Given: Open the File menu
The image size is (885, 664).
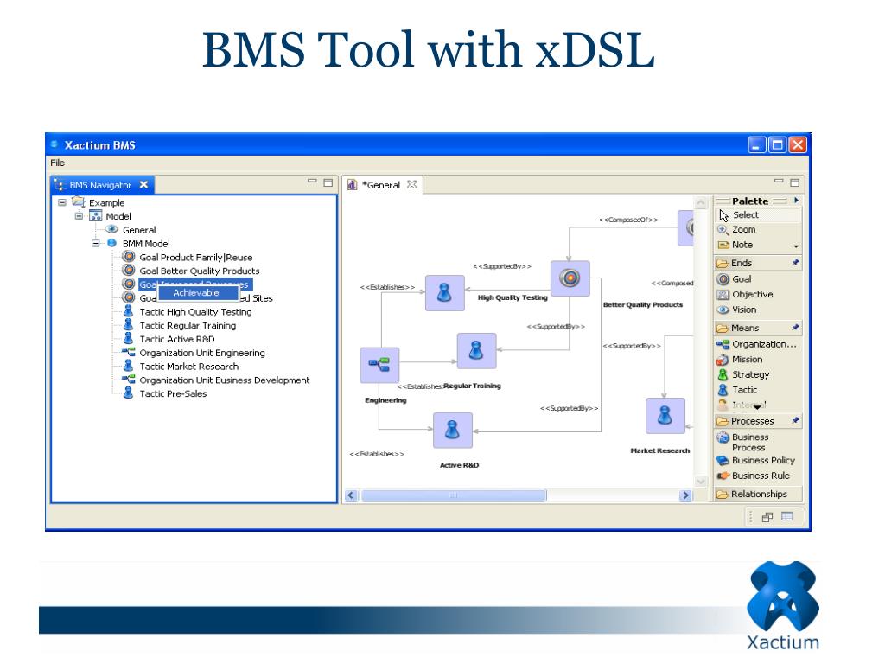Looking at the screenshot, I should (58, 163).
